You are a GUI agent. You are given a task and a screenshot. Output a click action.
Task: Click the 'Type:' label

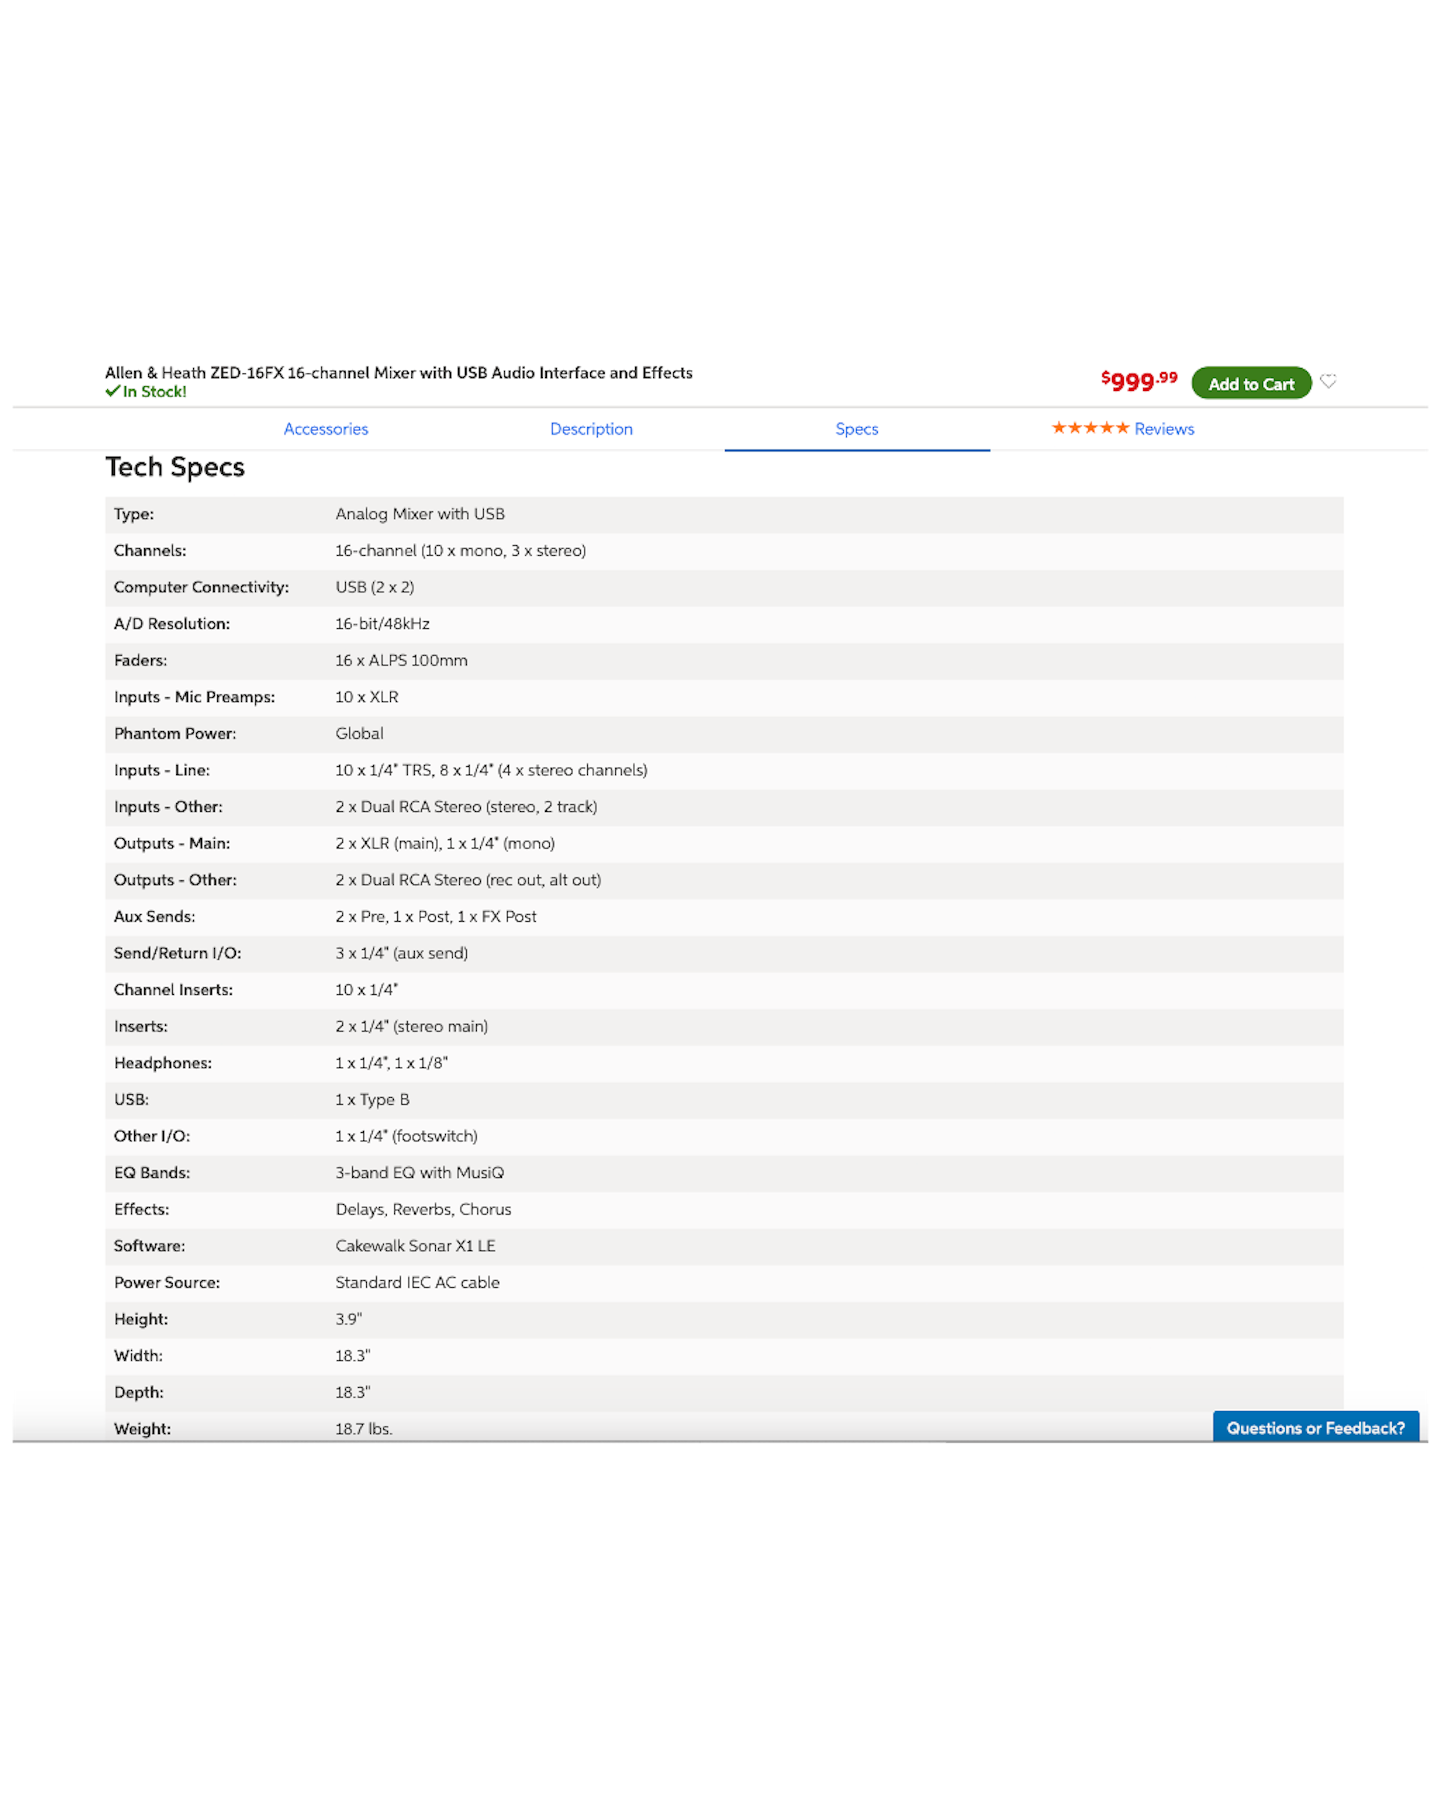point(134,514)
